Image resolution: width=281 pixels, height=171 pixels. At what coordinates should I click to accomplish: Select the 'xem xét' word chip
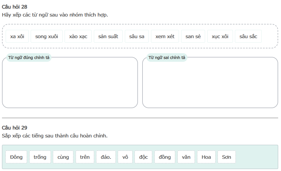point(165,36)
